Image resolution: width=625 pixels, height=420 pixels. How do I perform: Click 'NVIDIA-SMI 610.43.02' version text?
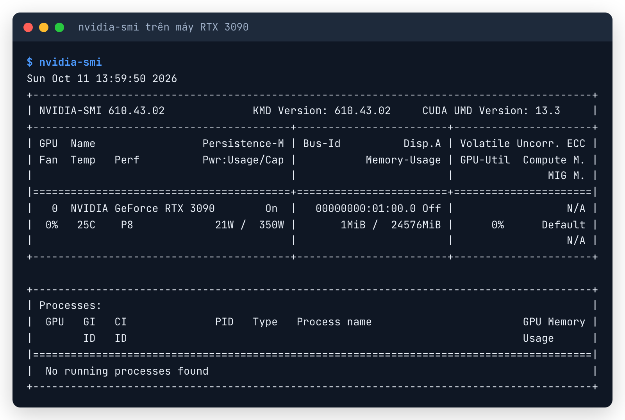(102, 111)
